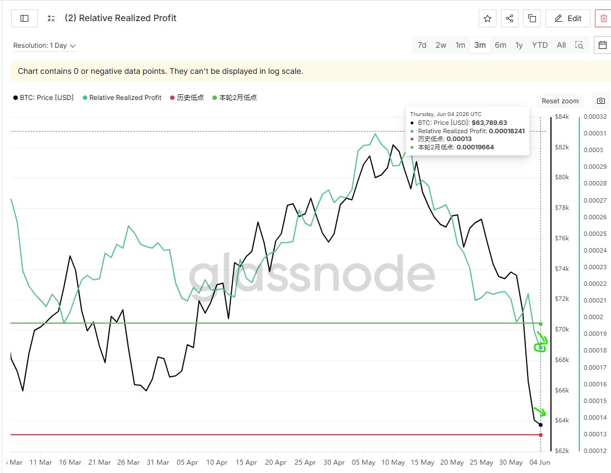Click the $84k price axis label

tap(562, 117)
